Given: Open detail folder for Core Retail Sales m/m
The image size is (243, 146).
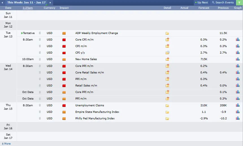Looking at the screenshot, I should pos(167,72).
